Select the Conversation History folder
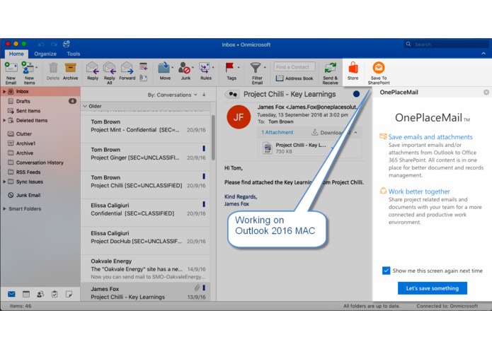Image resolution: width=492 pixels, height=349 pixels. pos(40,162)
